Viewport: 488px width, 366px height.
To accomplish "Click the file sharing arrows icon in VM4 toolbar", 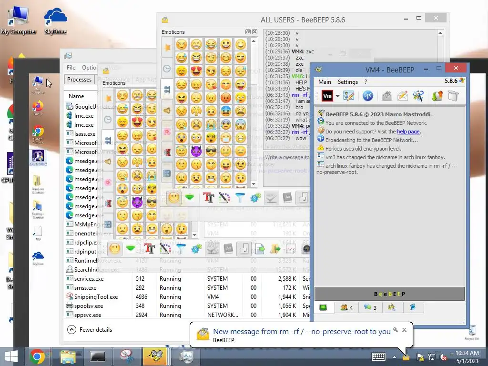I will click(437, 96).
